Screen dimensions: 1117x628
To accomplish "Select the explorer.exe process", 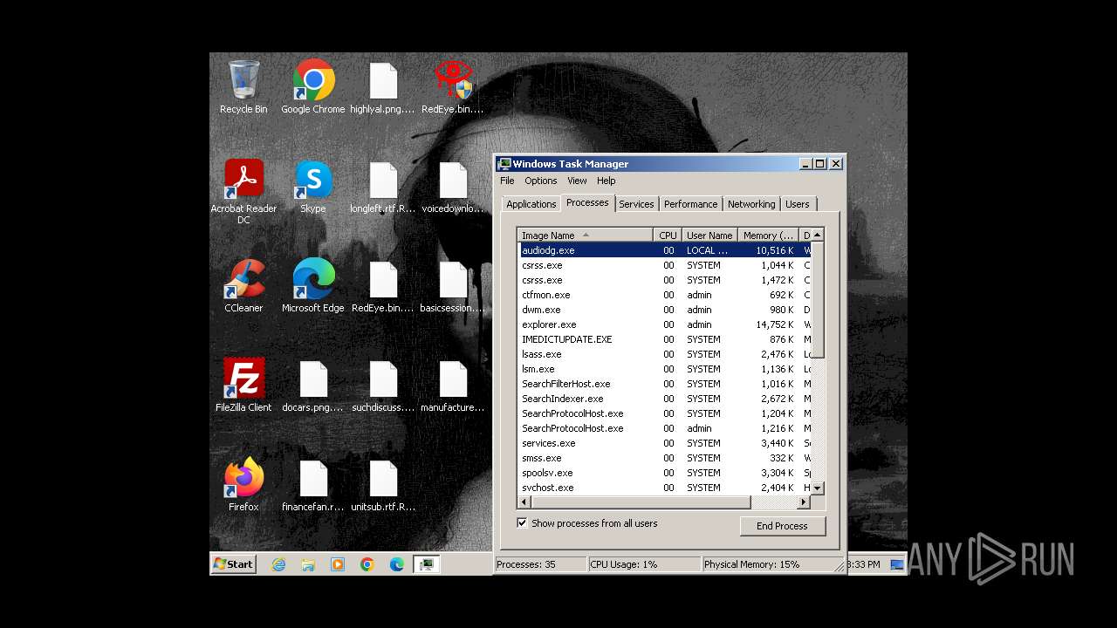I will click(664, 324).
